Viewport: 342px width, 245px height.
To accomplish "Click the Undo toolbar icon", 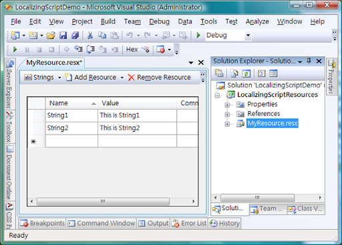I will 130,35.
